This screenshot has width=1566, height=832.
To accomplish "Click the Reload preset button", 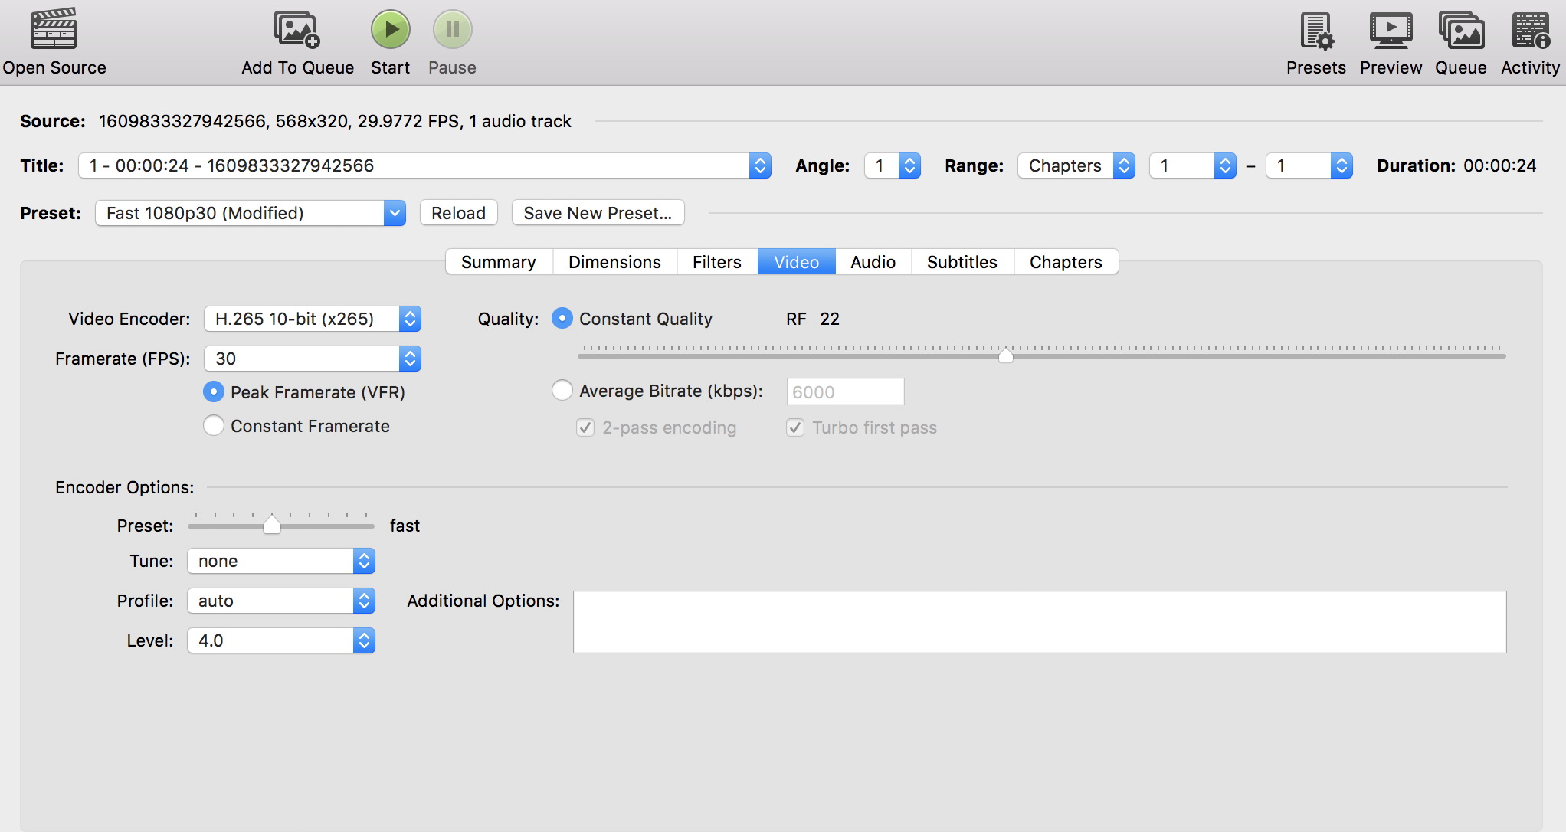I will (458, 213).
